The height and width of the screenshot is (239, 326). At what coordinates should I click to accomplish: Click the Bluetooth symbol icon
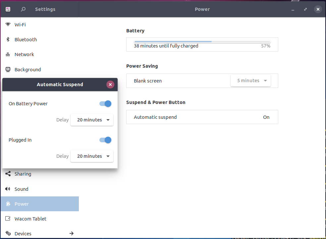pos(8,39)
